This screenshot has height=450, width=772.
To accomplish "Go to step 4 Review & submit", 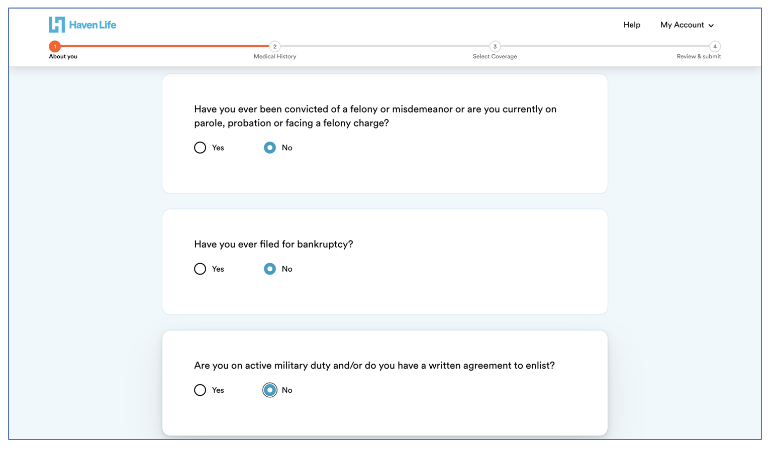I will coord(715,46).
